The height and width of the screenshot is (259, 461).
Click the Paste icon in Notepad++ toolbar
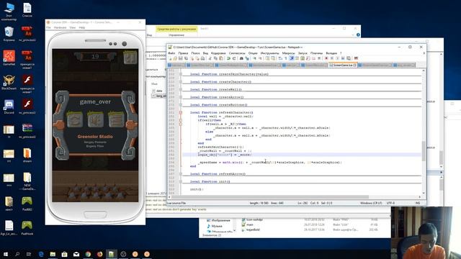pyautogui.click(x=221, y=58)
